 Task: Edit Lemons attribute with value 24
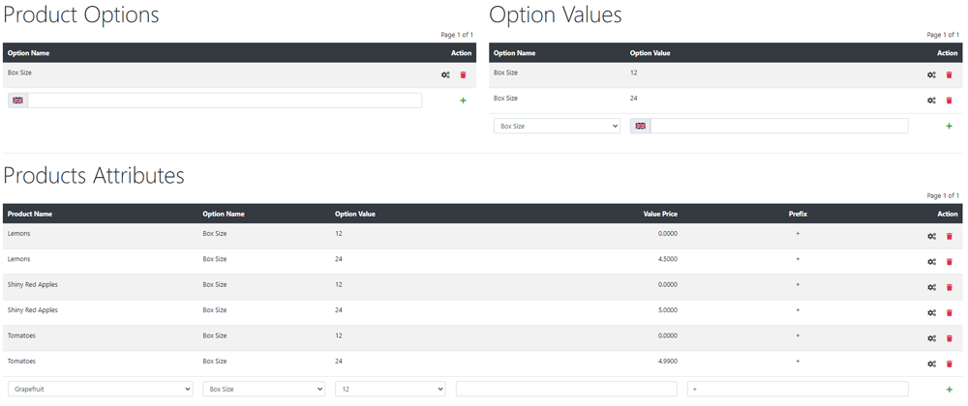coord(931,262)
